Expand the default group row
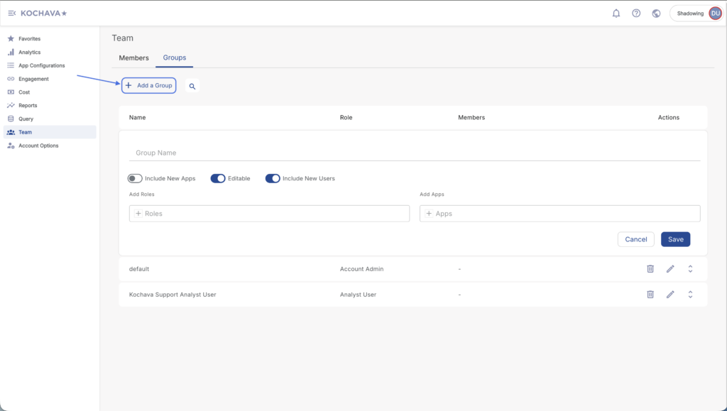Image resolution: width=727 pixels, height=411 pixels. tap(691, 269)
